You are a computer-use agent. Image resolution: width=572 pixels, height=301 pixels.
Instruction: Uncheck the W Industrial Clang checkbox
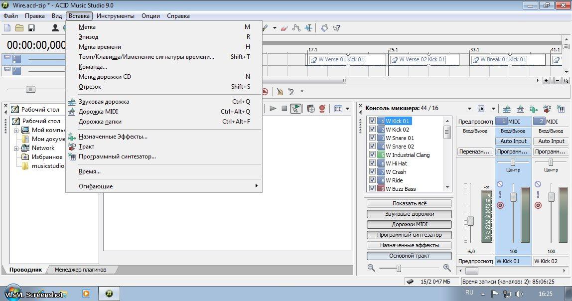372,154
